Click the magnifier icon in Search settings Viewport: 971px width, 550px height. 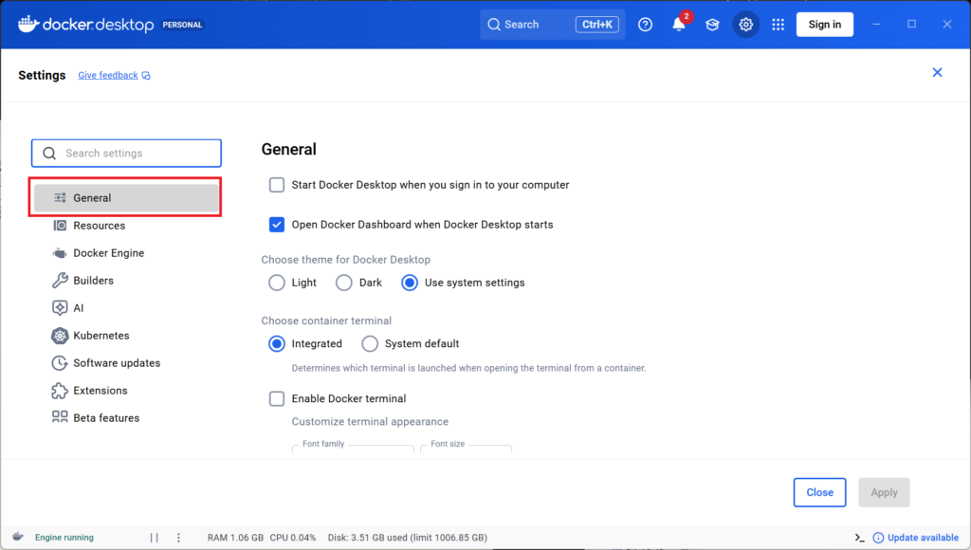[x=49, y=153]
